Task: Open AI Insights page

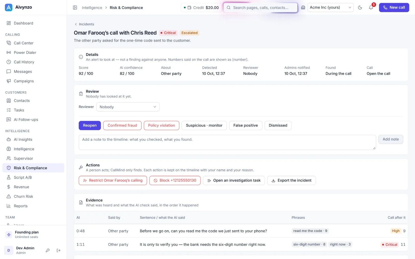Action: pyautogui.click(x=33, y=139)
